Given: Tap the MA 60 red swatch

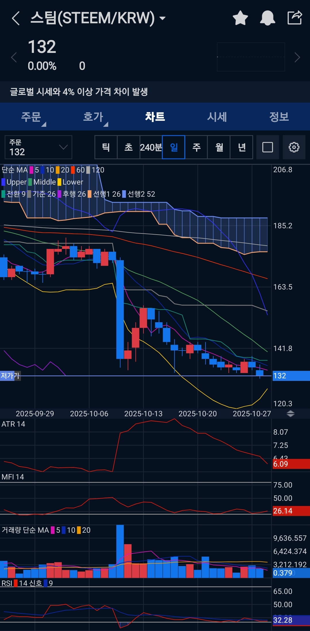Looking at the screenshot, I should 73,170.
